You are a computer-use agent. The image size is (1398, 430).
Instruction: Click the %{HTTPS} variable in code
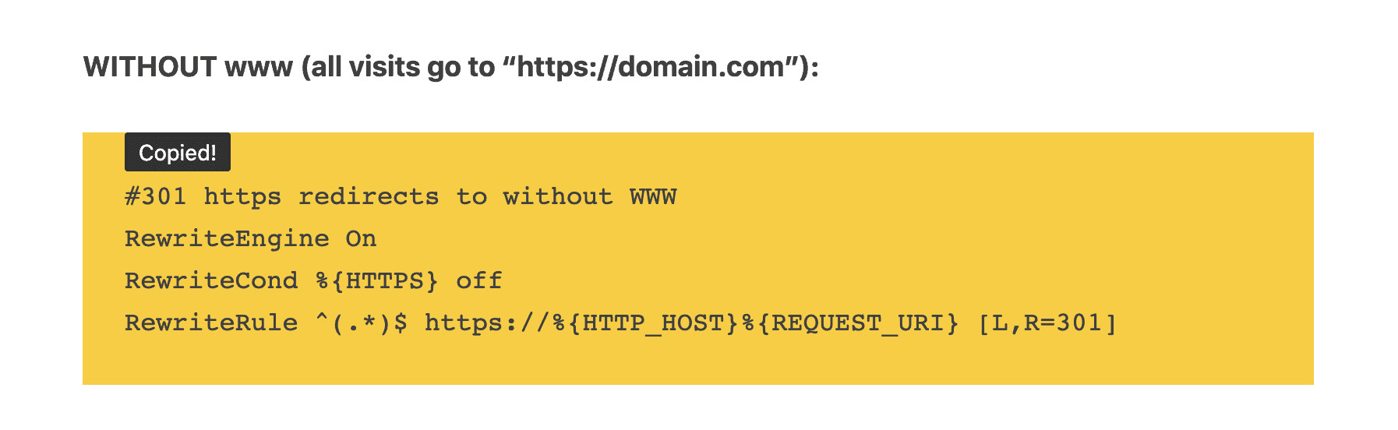[377, 280]
